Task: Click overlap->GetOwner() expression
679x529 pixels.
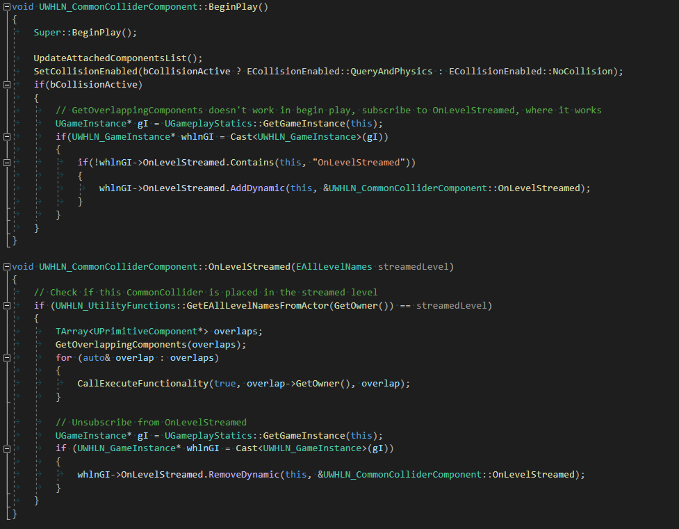Action: pyautogui.click(x=298, y=384)
